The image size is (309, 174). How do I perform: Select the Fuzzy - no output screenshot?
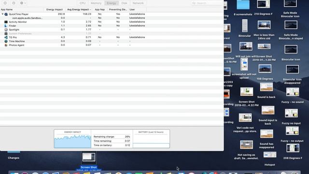tap(292, 131)
